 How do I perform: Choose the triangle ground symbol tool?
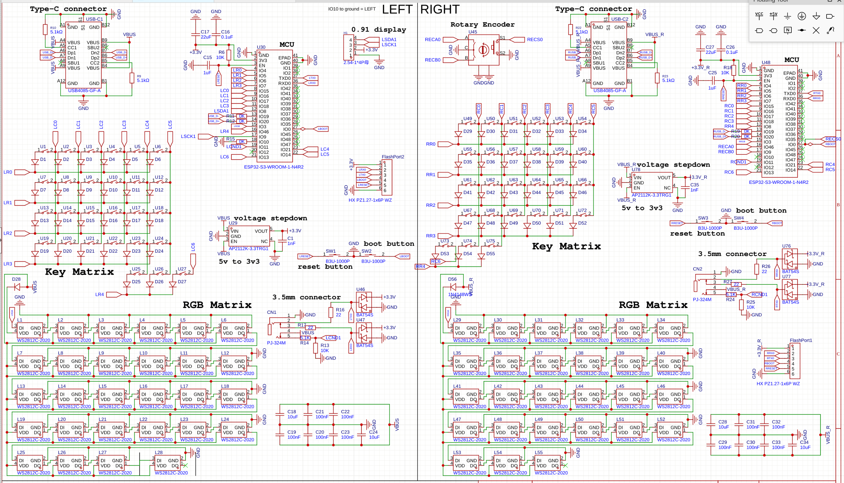[816, 16]
